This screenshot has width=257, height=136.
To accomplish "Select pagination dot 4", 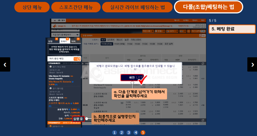I will [x=136, y=133].
